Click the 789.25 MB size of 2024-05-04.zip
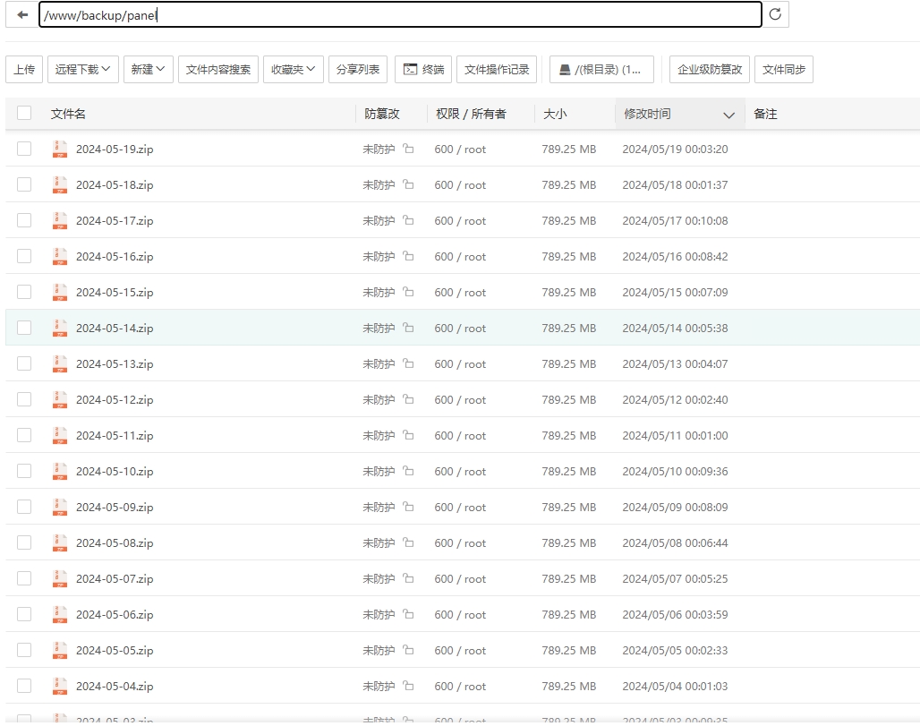The image size is (920, 726). pyautogui.click(x=568, y=686)
